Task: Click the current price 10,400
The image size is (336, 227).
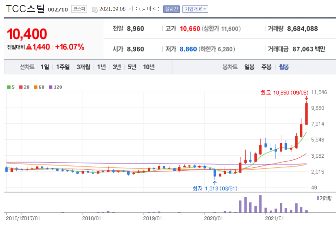Action: 27,34
